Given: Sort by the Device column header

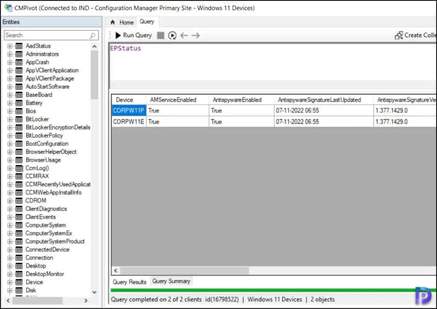Looking at the screenshot, I should (129, 100).
